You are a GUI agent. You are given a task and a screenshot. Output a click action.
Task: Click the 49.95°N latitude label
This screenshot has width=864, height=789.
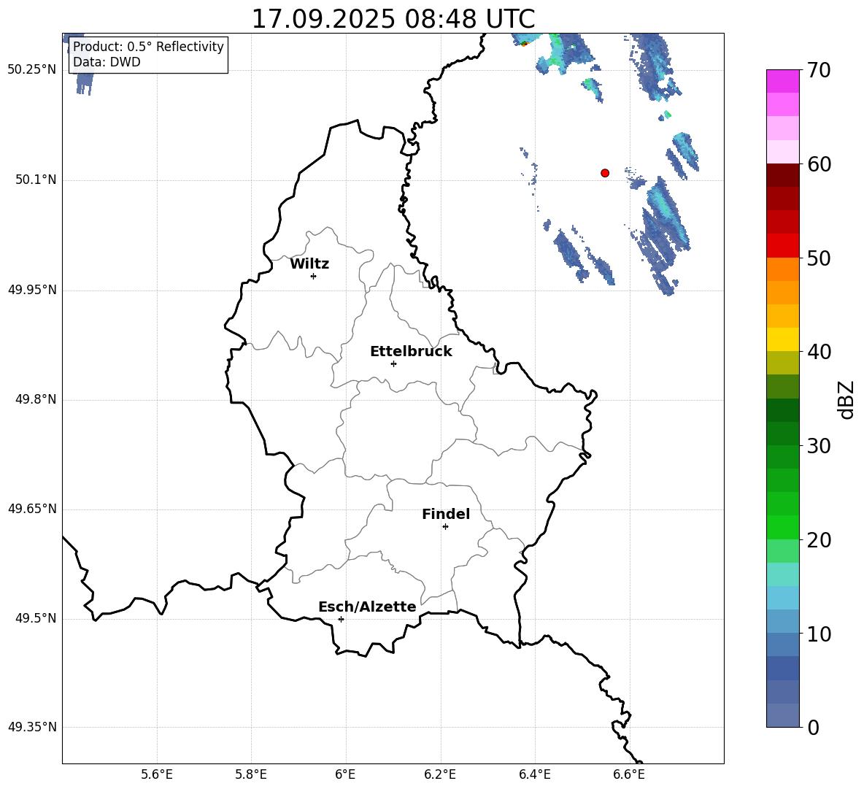coord(32,290)
